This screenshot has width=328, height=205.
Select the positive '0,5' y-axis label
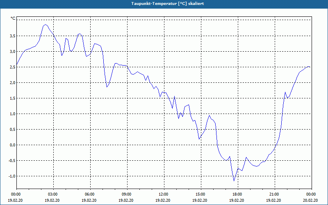pos(12,130)
